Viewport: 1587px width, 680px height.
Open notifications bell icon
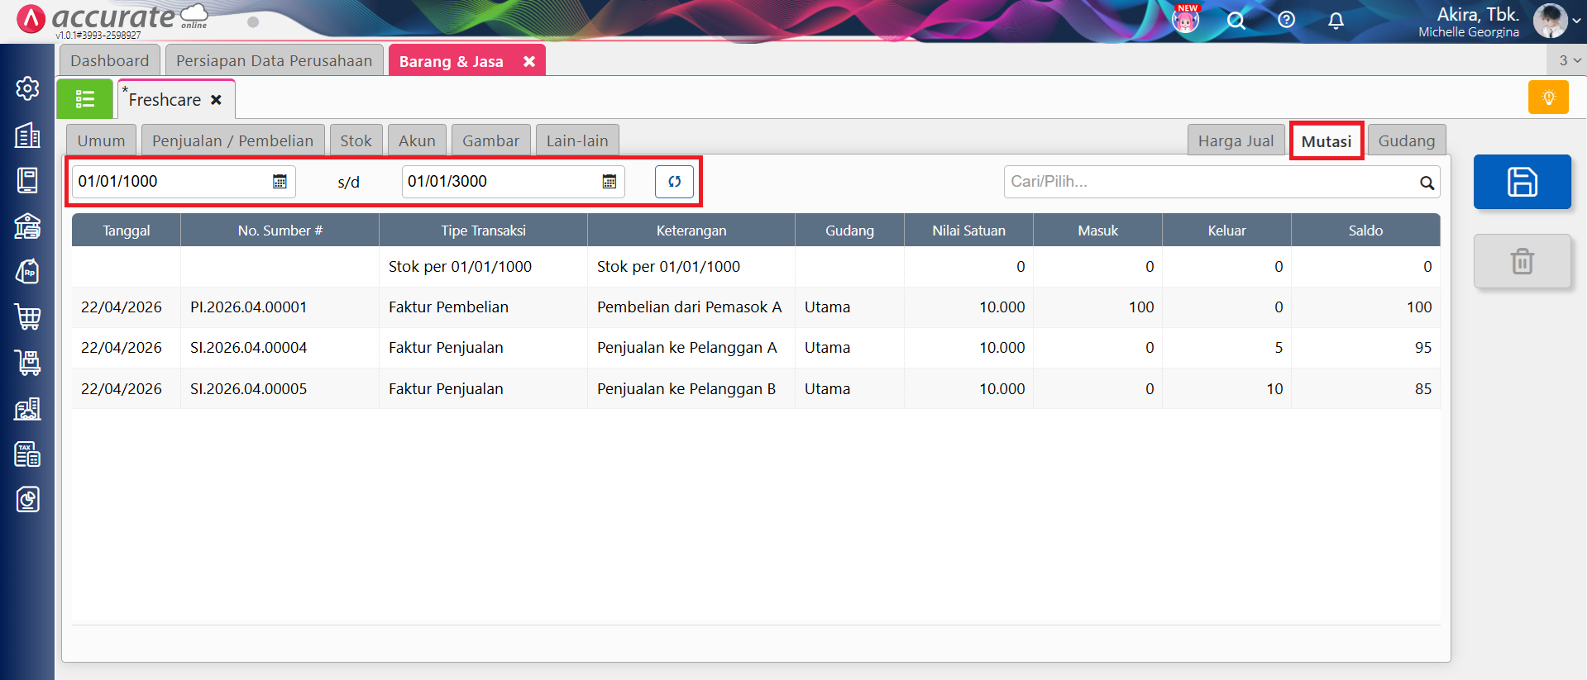[x=1336, y=21]
